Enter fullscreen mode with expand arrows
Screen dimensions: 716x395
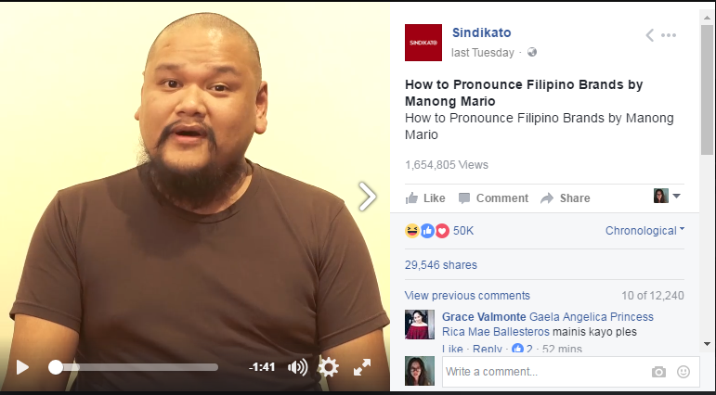tap(362, 367)
